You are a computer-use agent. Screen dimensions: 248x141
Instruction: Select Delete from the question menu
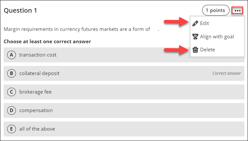pyautogui.click(x=207, y=50)
